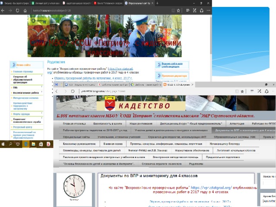Open the Hub in light Edge window
The height and width of the screenshot is (207, 276).
point(252,91)
